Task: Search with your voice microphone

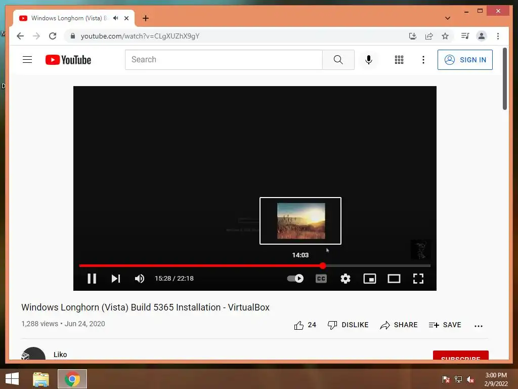Action: click(x=369, y=60)
